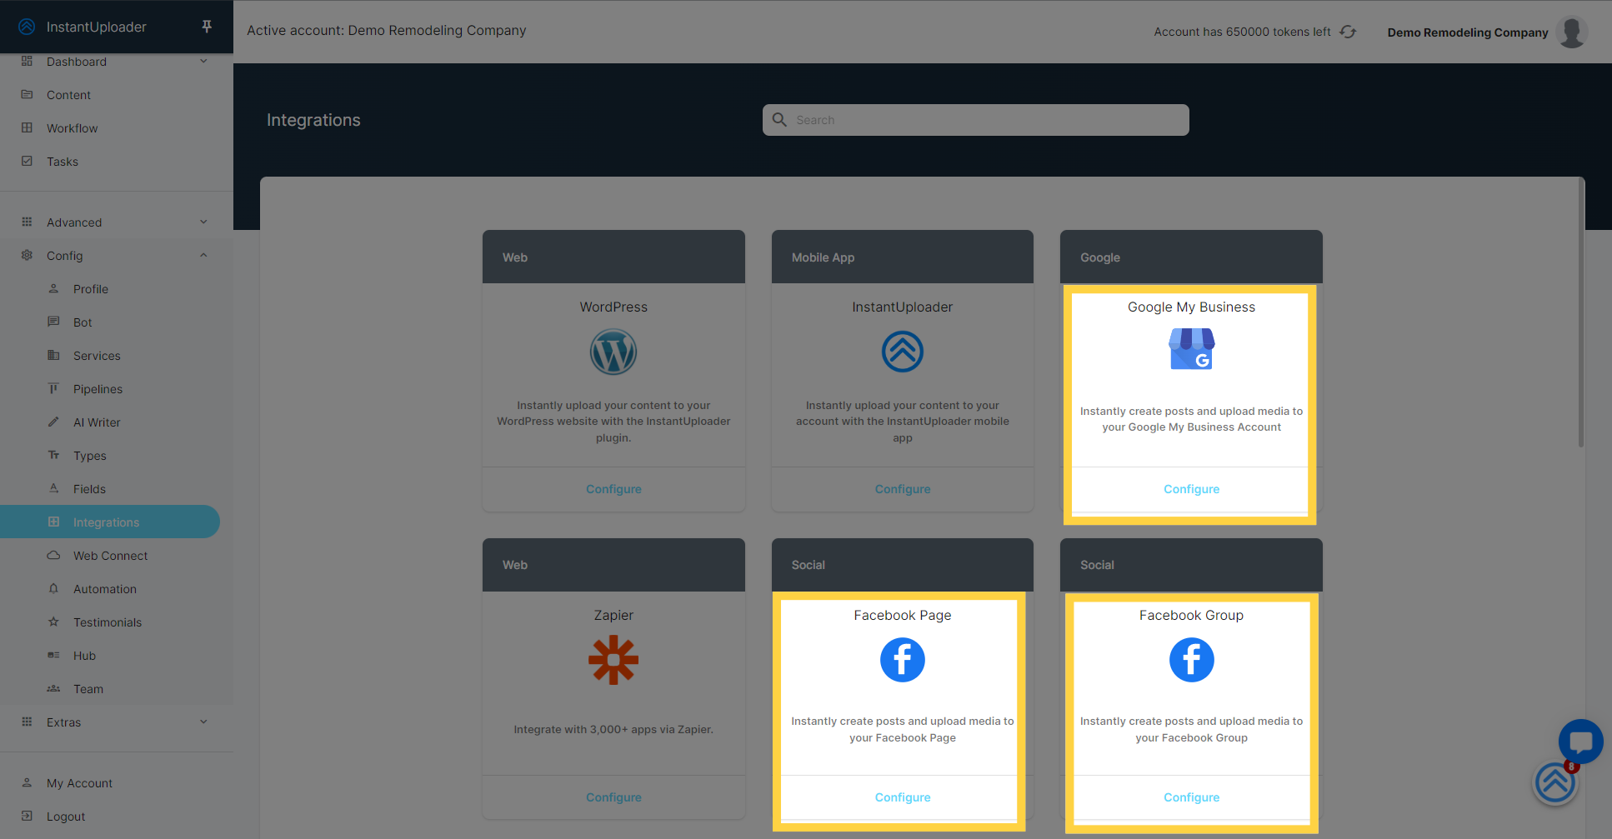Configure the Facebook Group integration
This screenshot has width=1612, height=839.
point(1191,797)
